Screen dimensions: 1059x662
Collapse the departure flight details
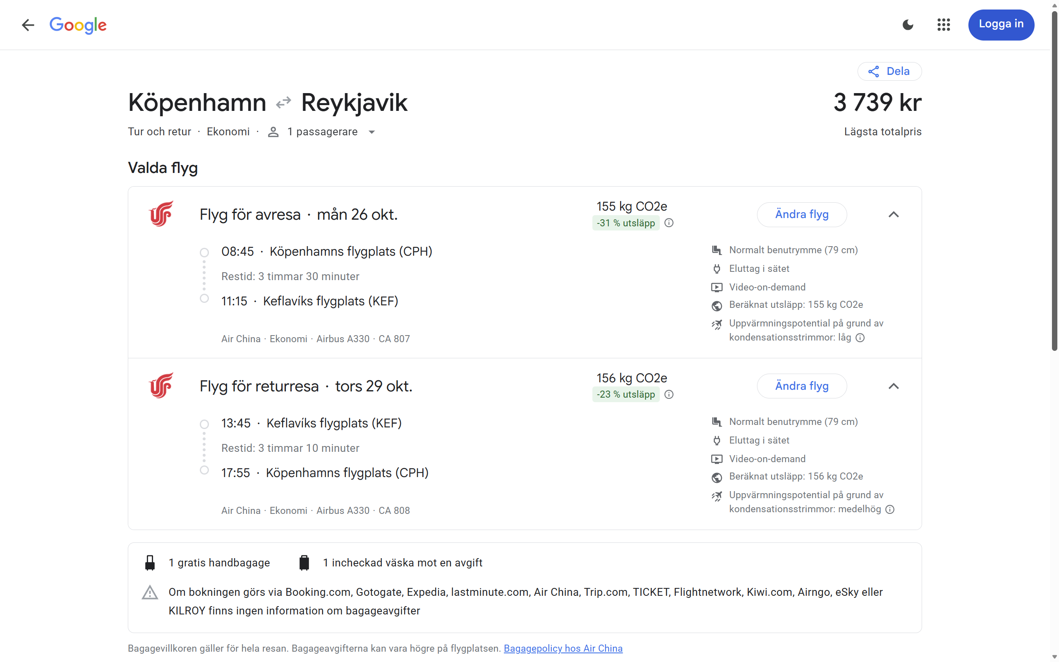[x=894, y=215]
